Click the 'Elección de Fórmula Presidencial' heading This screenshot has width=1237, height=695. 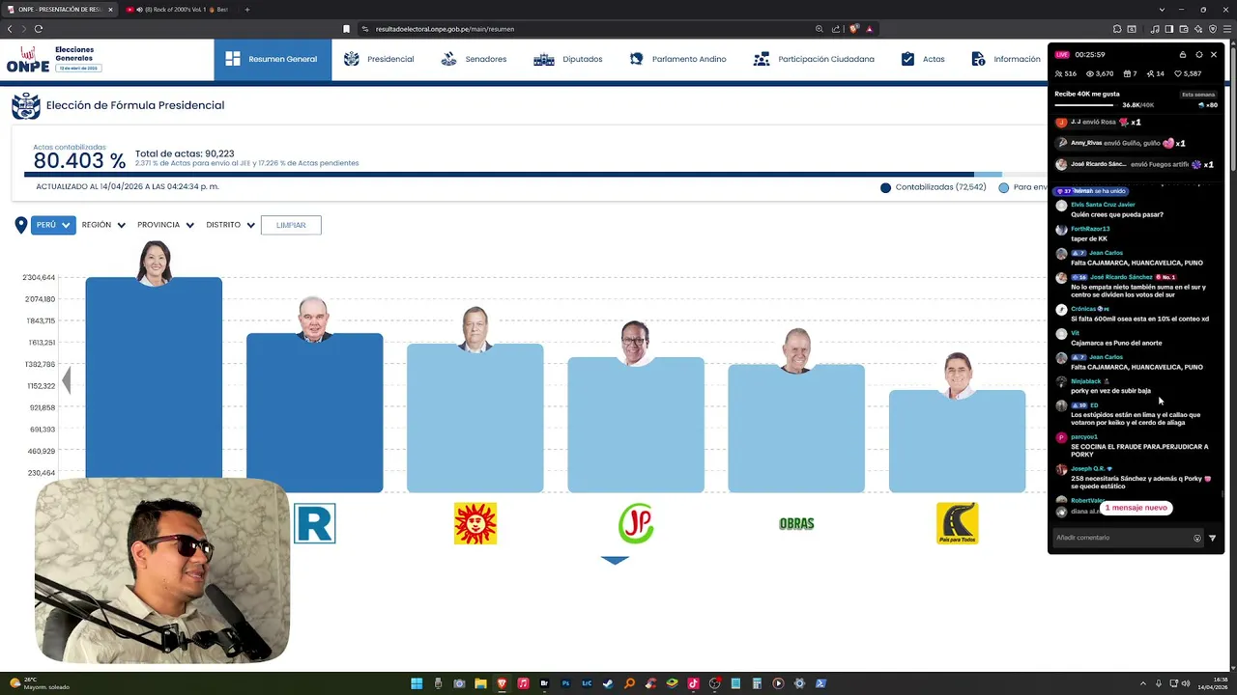pyautogui.click(x=135, y=105)
